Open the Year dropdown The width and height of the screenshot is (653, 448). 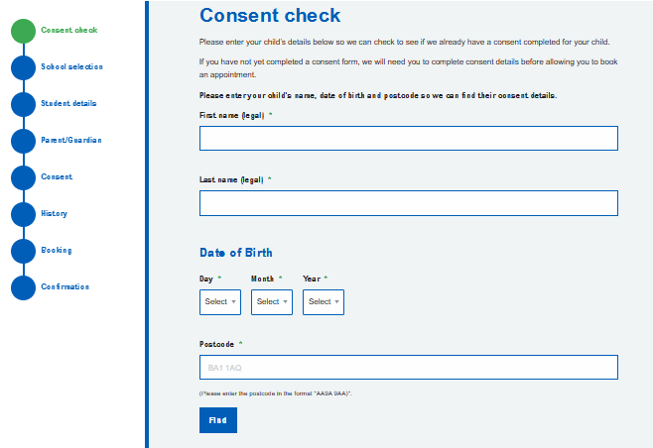point(324,302)
